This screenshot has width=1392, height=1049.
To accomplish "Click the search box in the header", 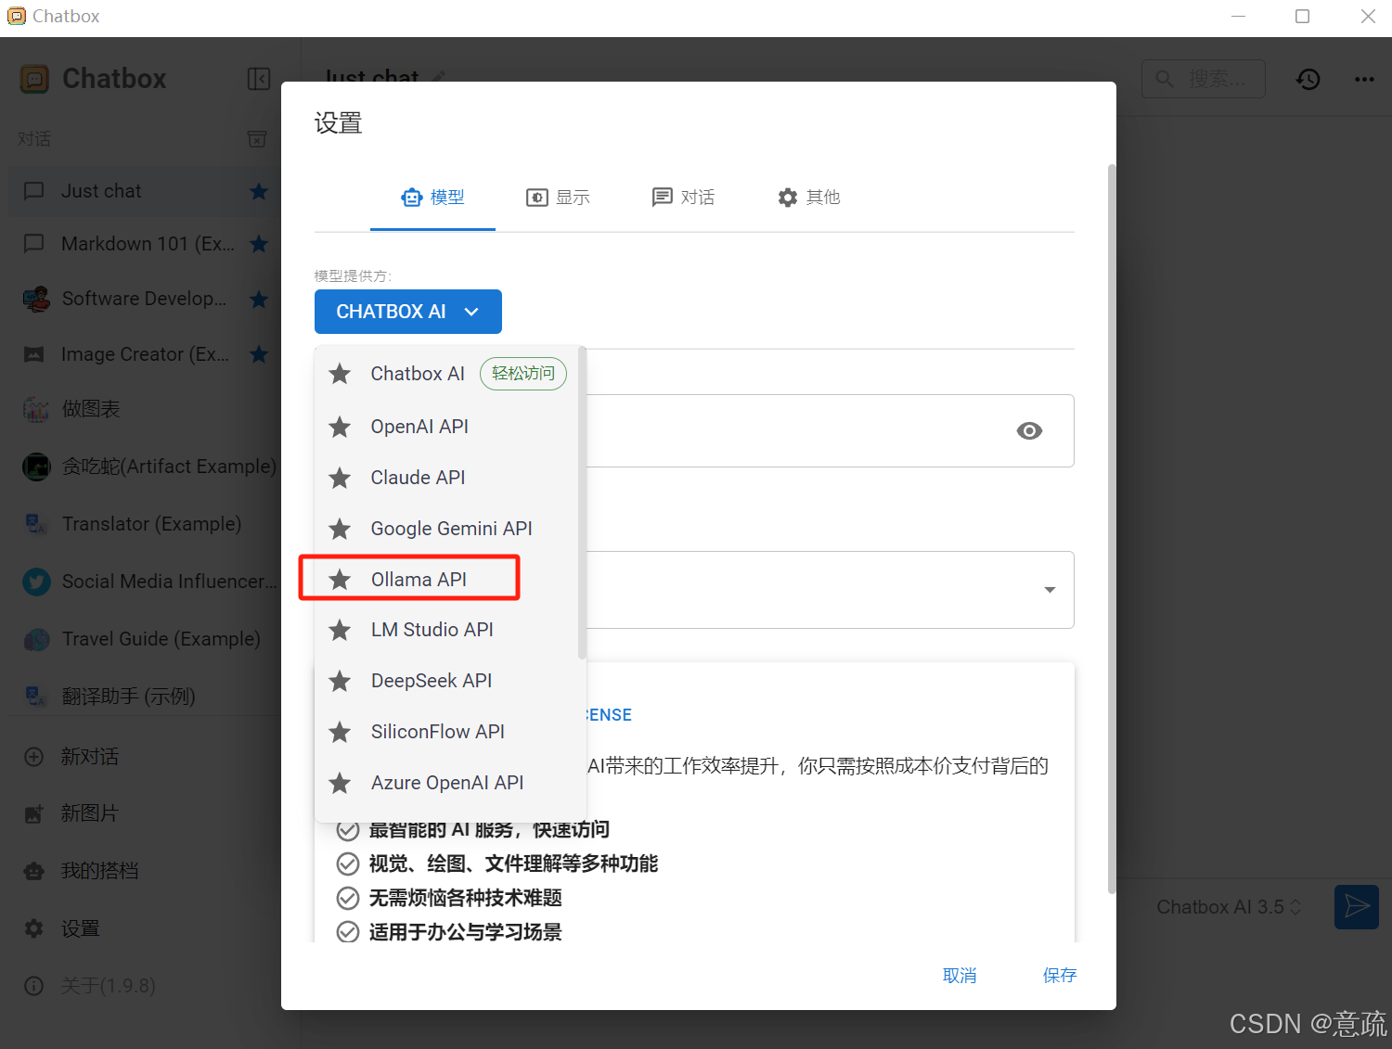I will [1204, 79].
